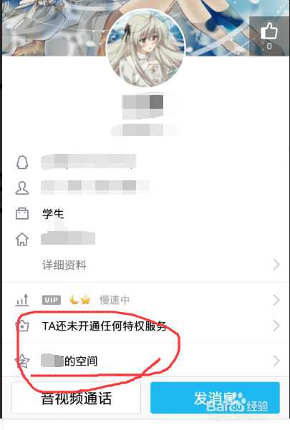Tap the thumbs-up like icon
This screenshot has height=430, width=290.
point(269,31)
